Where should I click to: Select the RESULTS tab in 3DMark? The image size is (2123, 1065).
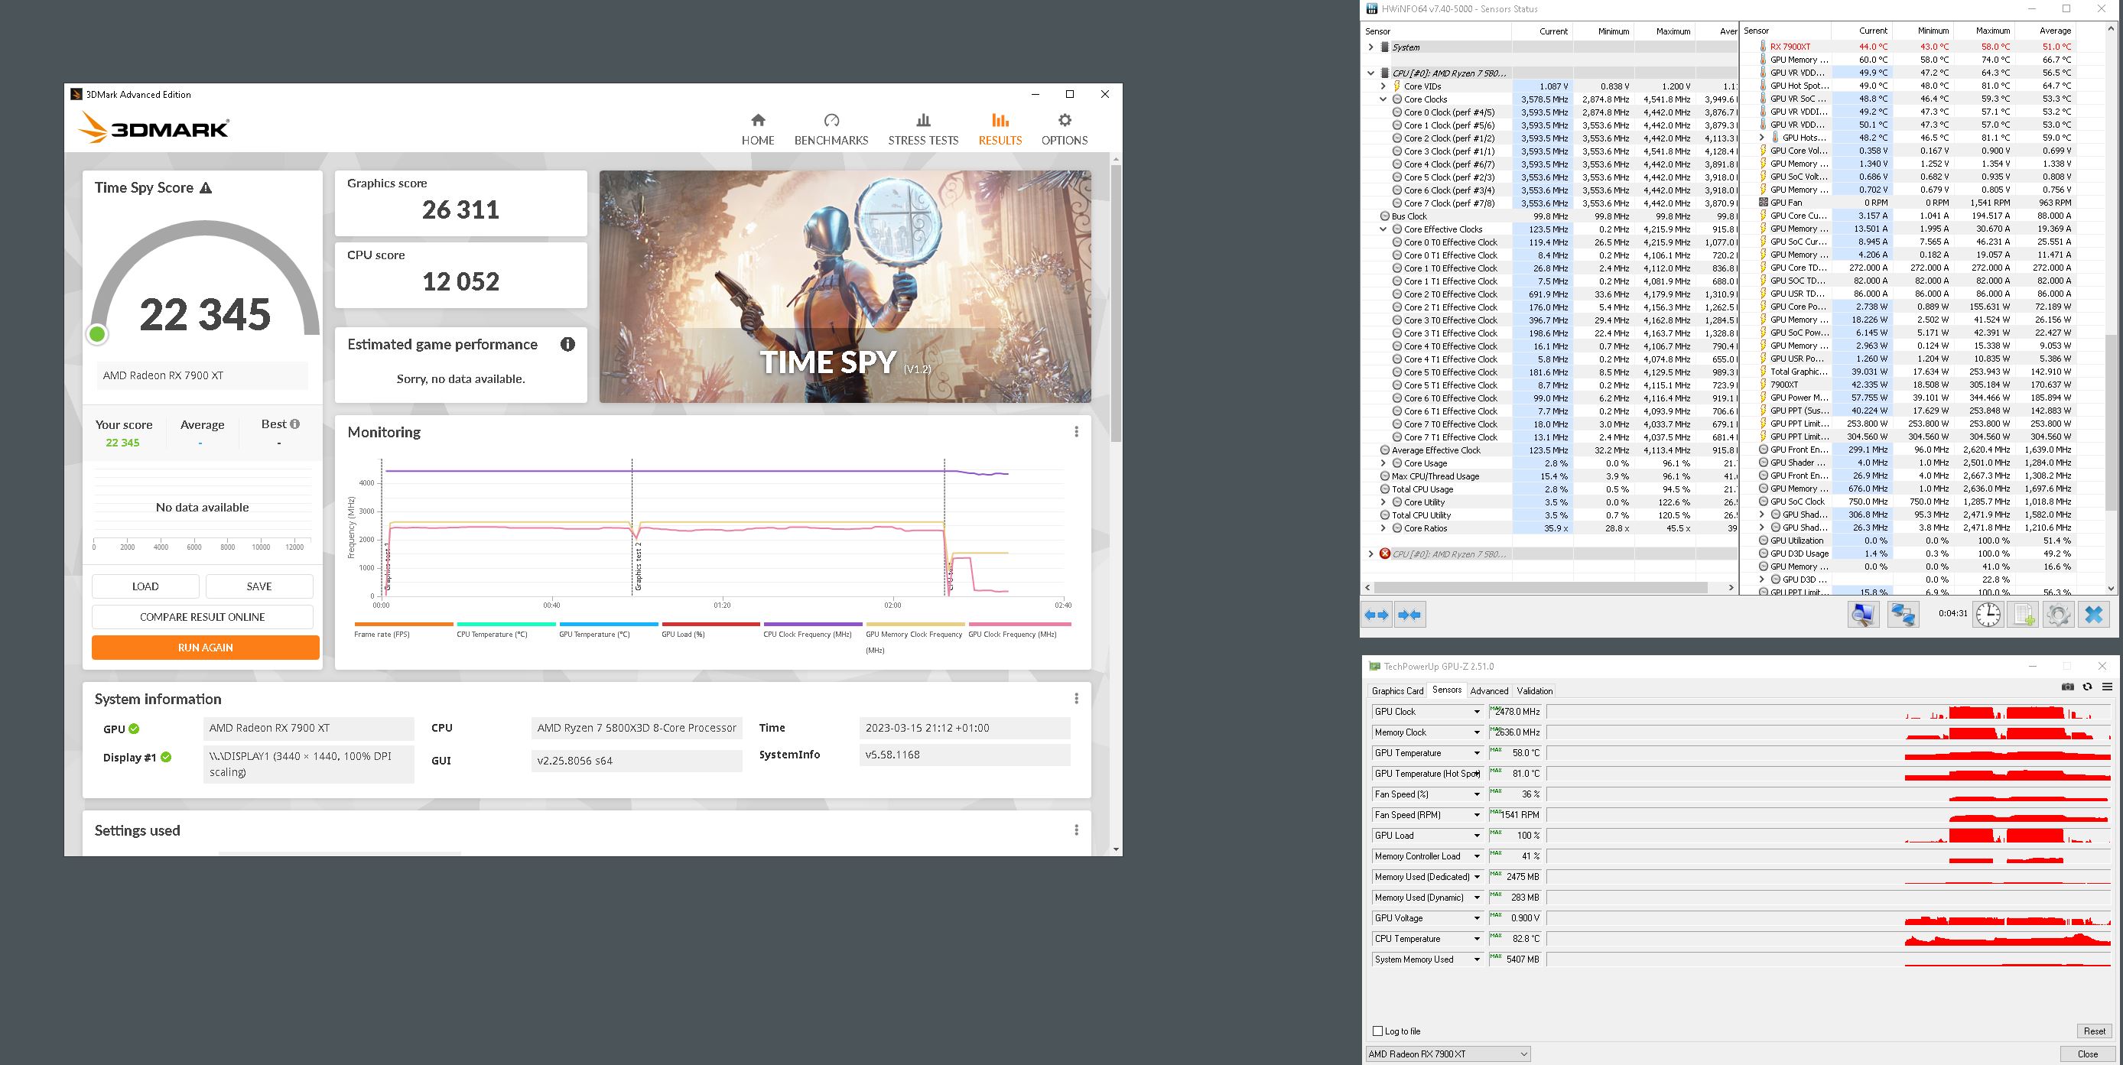1000,130
